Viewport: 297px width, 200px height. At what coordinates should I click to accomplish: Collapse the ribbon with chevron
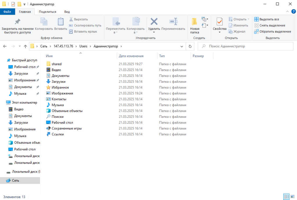[x=287, y=12]
